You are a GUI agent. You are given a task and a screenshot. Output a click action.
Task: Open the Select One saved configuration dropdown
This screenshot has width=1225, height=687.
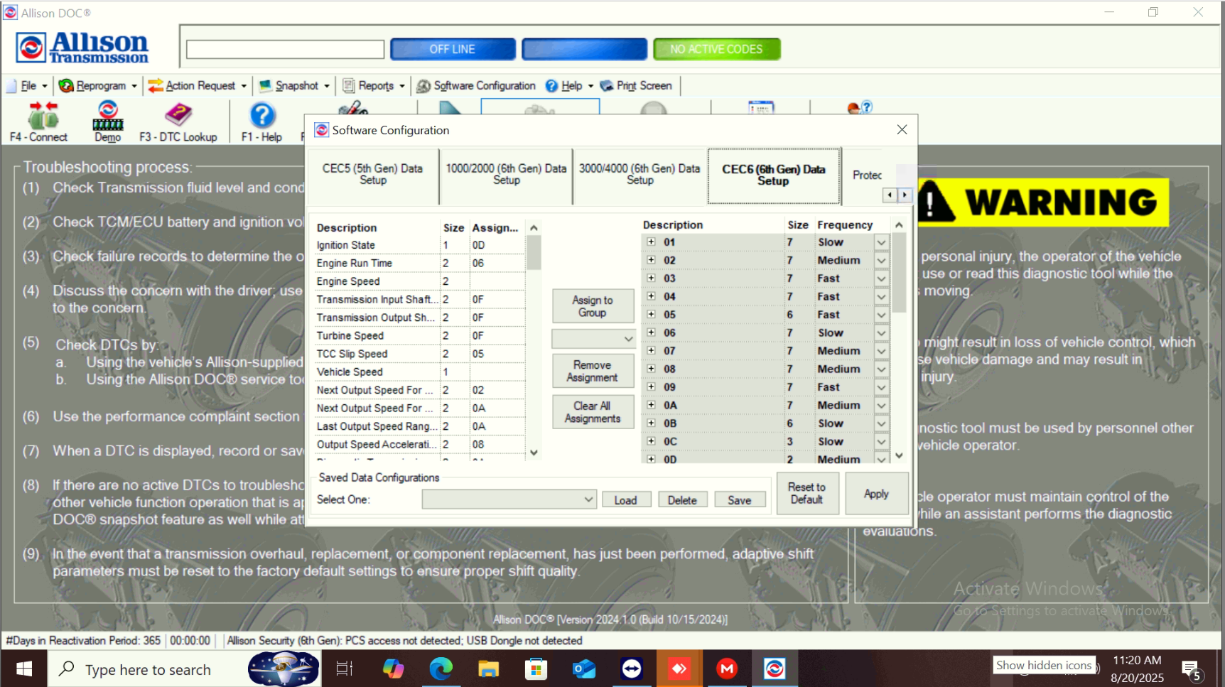pos(509,499)
